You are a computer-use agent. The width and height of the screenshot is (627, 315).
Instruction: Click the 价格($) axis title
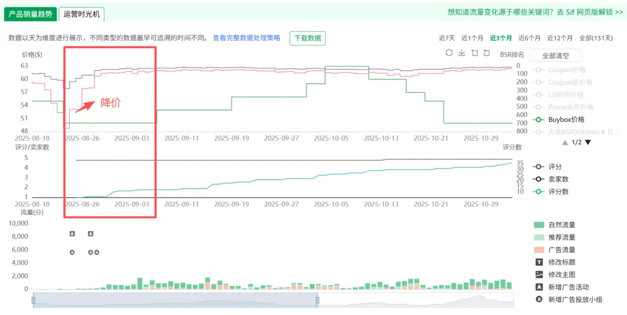tap(31, 55)
